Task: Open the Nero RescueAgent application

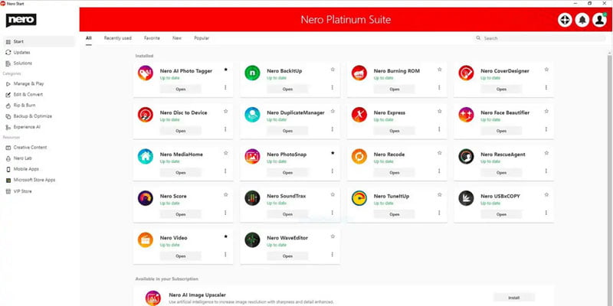Action: tap(501, 173)
